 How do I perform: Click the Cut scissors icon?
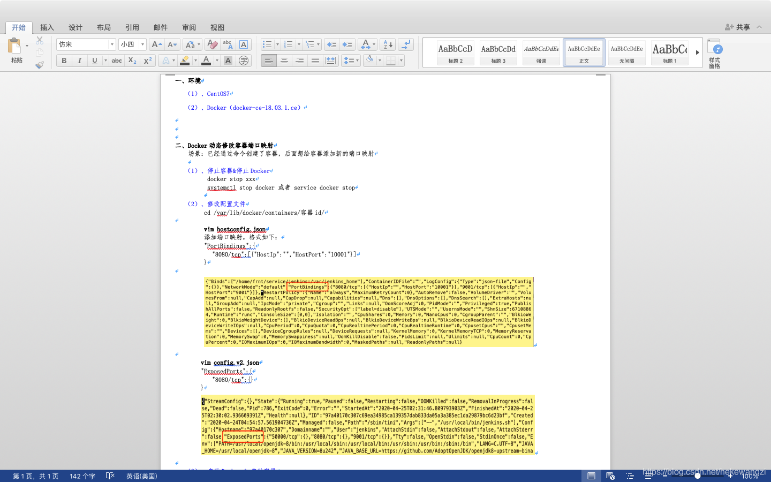click(40, 40)
